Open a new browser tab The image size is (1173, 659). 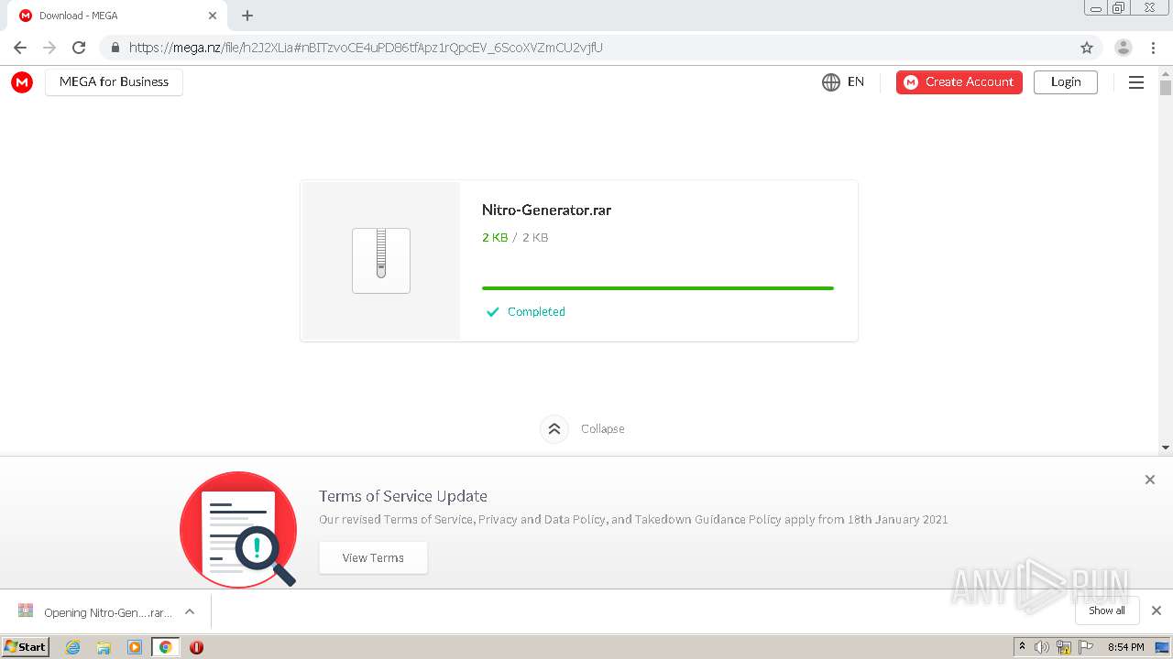[247, 16]
